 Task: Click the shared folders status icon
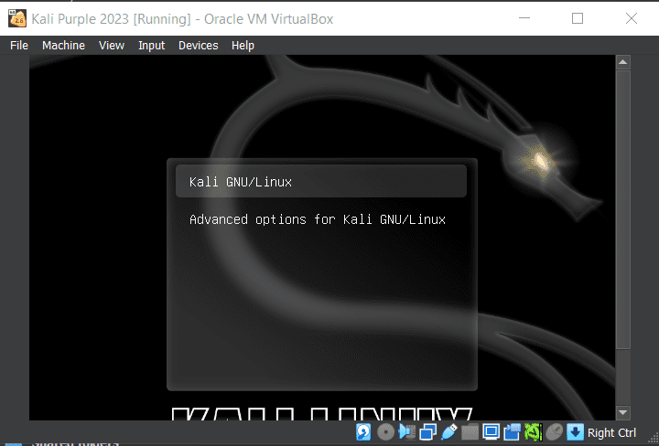click(x=470, y=432)
